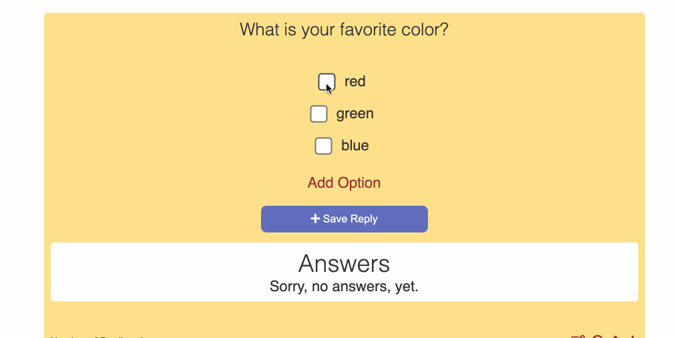Click the "blue" option label
675x338 pixels.
pos(355,146)
